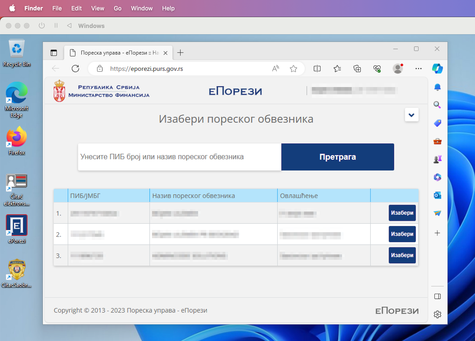The image size is (475, 341).
Task: Open the Edit menu
Action: 76,8
